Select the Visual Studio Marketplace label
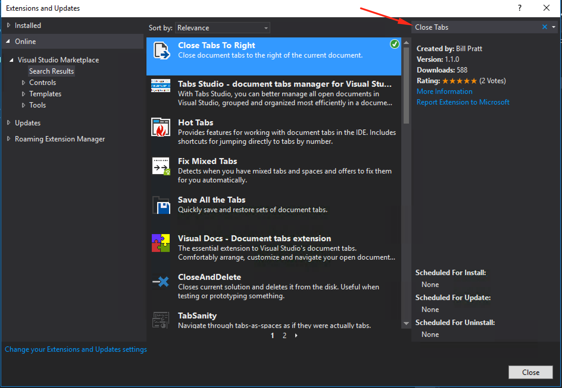 (58, 60)
